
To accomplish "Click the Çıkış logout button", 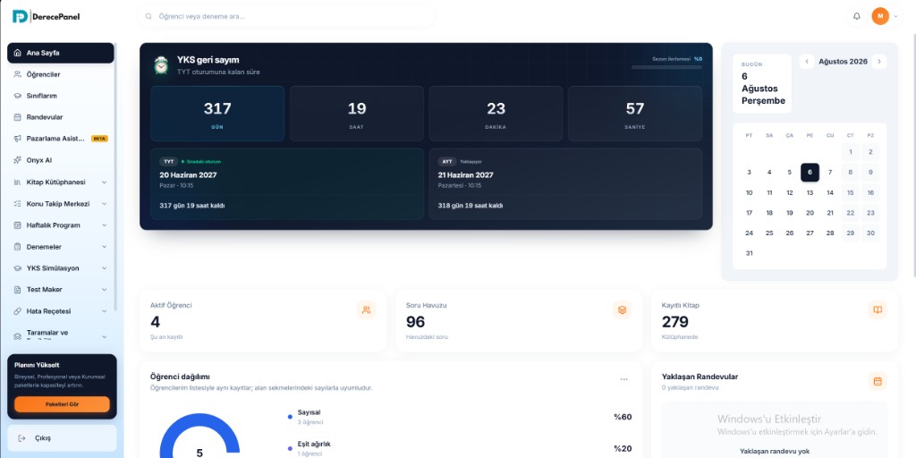I will pos(62,438).
